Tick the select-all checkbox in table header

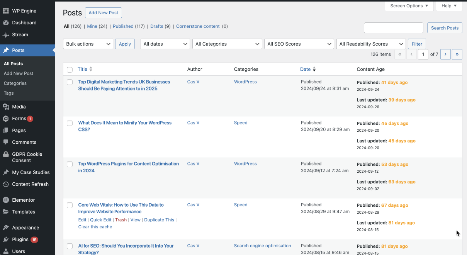tap(70, 70)
